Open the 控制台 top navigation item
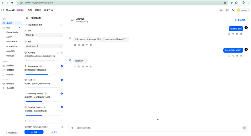 [x=38, y=10]
